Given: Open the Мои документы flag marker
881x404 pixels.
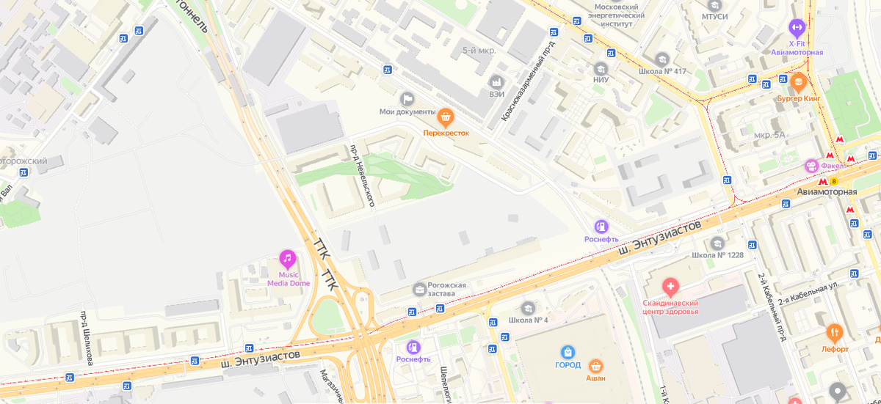Looking at the screenshot, I should point(407,98).
